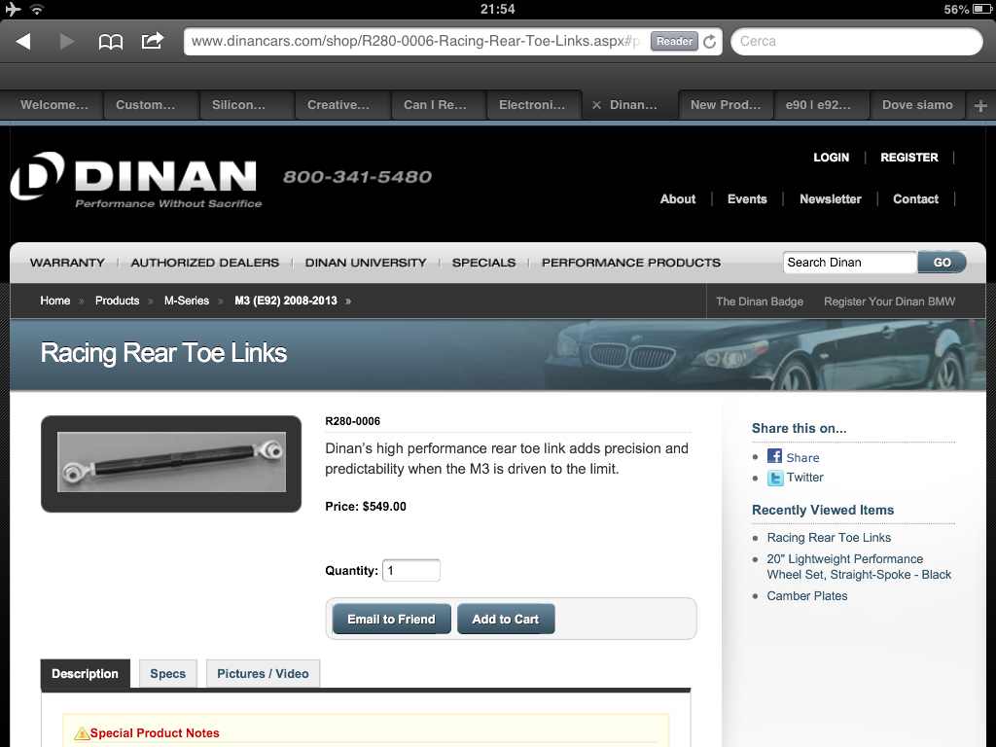Tap the Safari back arrow
The width and height of the screenshot is (996, 747).
pyautogui.click(x=23, y=41)
